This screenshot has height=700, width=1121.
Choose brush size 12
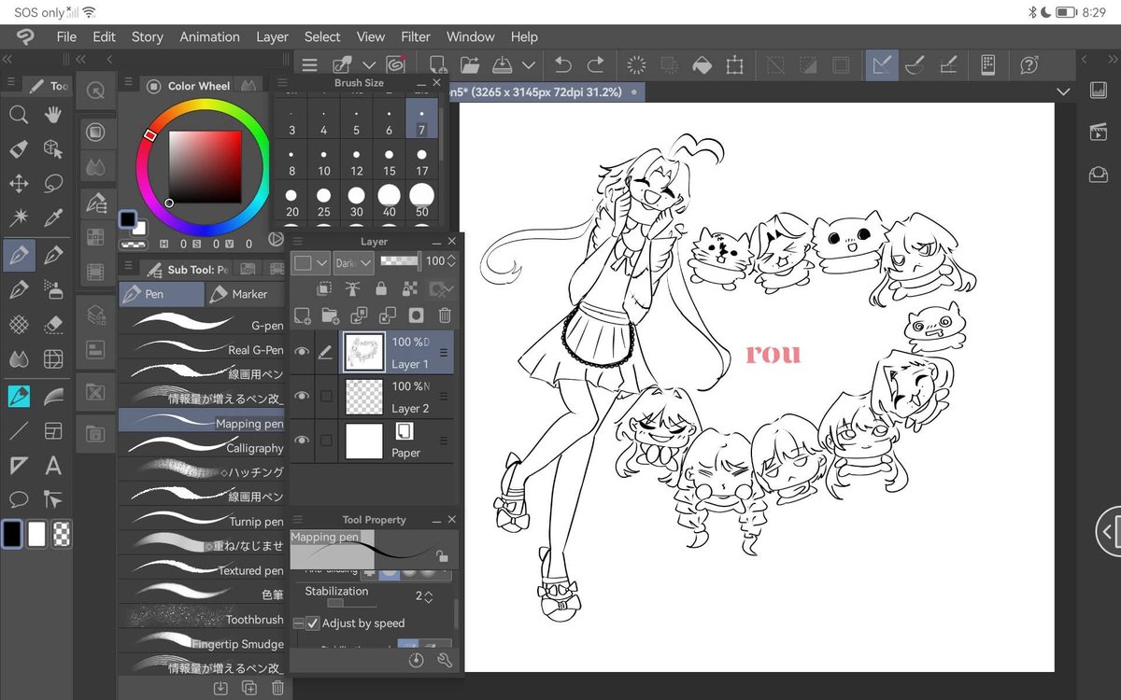(357, 162)
